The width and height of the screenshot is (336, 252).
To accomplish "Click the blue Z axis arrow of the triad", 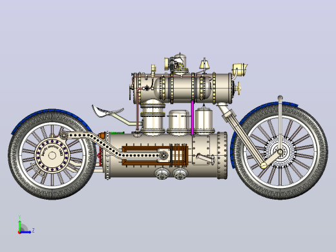I will (26, 232).
